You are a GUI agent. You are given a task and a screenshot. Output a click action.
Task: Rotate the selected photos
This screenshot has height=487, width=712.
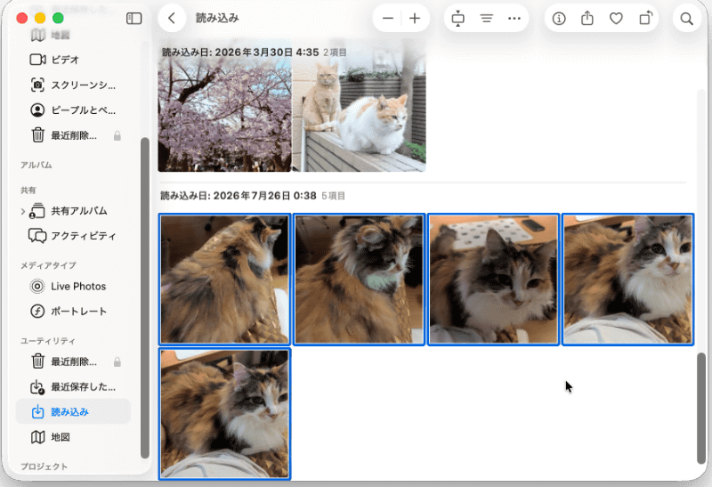pos(645,18)
